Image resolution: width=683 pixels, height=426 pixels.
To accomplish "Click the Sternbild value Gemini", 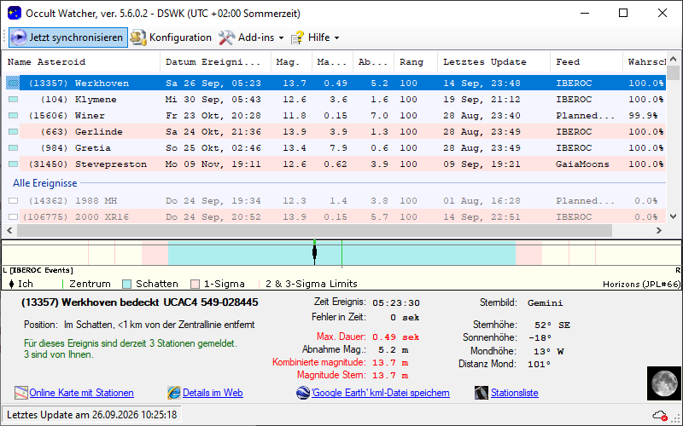I will click(545, 302).
